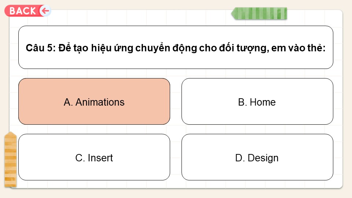
Task: Click the letter A. prefix of first answer
Action: tap(68, 102)
